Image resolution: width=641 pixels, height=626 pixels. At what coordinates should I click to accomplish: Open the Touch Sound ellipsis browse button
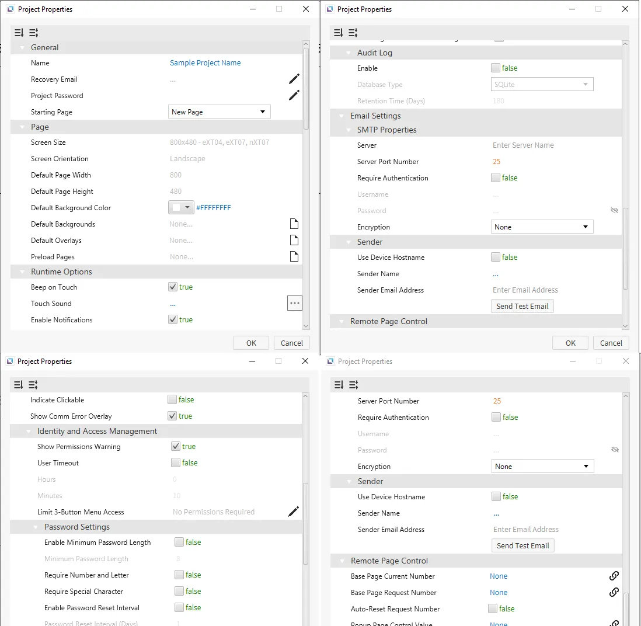coord(294,303)
